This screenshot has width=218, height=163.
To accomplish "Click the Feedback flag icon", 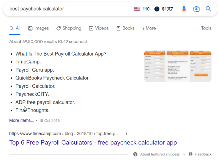I will [190, 154].
